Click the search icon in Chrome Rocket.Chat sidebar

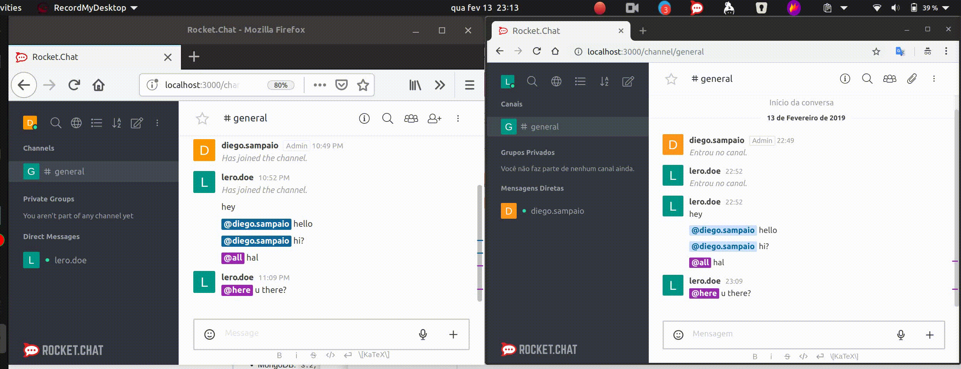tap(532, 81)
